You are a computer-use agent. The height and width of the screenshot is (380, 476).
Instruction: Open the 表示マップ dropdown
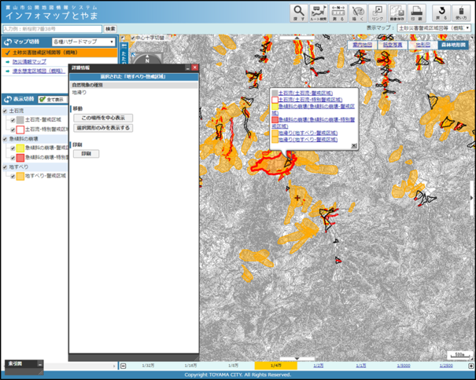point(434,28)
